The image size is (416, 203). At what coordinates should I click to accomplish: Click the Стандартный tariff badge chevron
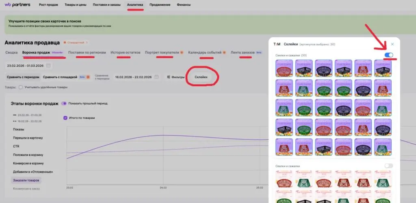(x=87, y=43)
